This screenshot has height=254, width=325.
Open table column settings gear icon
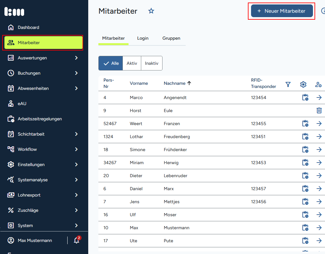(303, 84)
